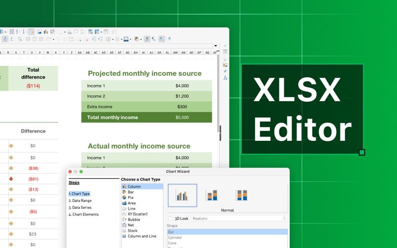Go to the Data Range step

(80, 200)
